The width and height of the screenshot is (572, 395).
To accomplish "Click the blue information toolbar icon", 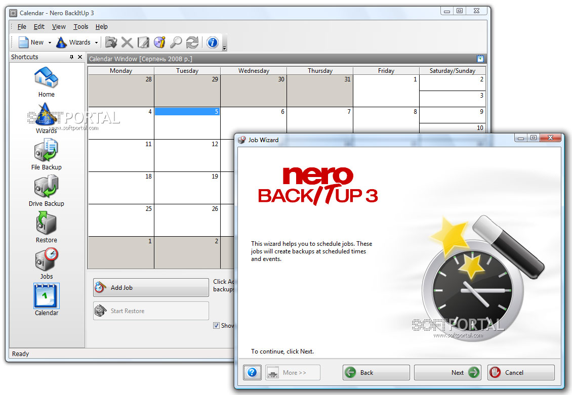I will click(212, 42).
